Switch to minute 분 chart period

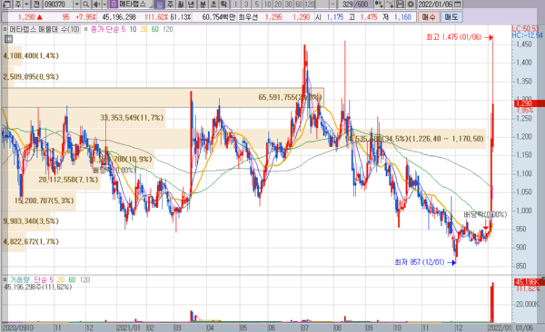point(203,5)
